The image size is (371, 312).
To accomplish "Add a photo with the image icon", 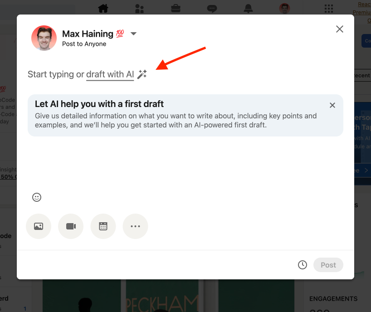I will (x=39, y=226).
